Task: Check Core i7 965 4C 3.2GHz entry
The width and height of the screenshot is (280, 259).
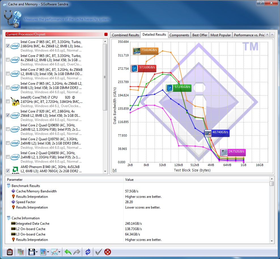Action: (x=8, y=88)
